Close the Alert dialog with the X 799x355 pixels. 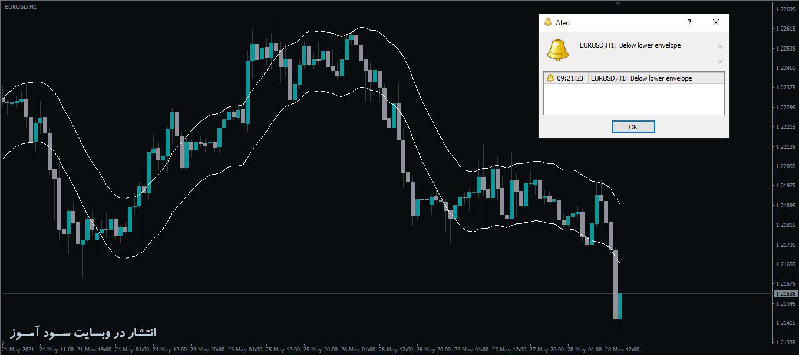(716, 22)
